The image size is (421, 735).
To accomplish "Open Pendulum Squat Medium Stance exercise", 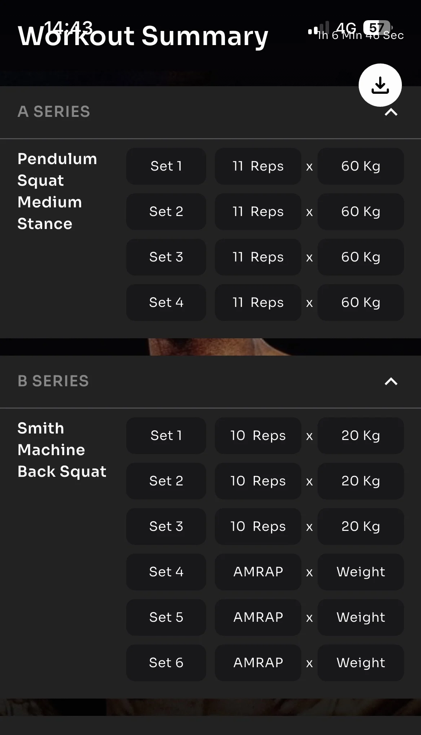I will [58, 191].
